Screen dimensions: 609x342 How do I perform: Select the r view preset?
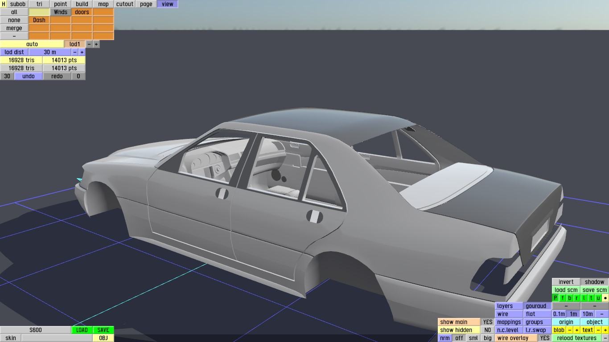coord(577,298)
